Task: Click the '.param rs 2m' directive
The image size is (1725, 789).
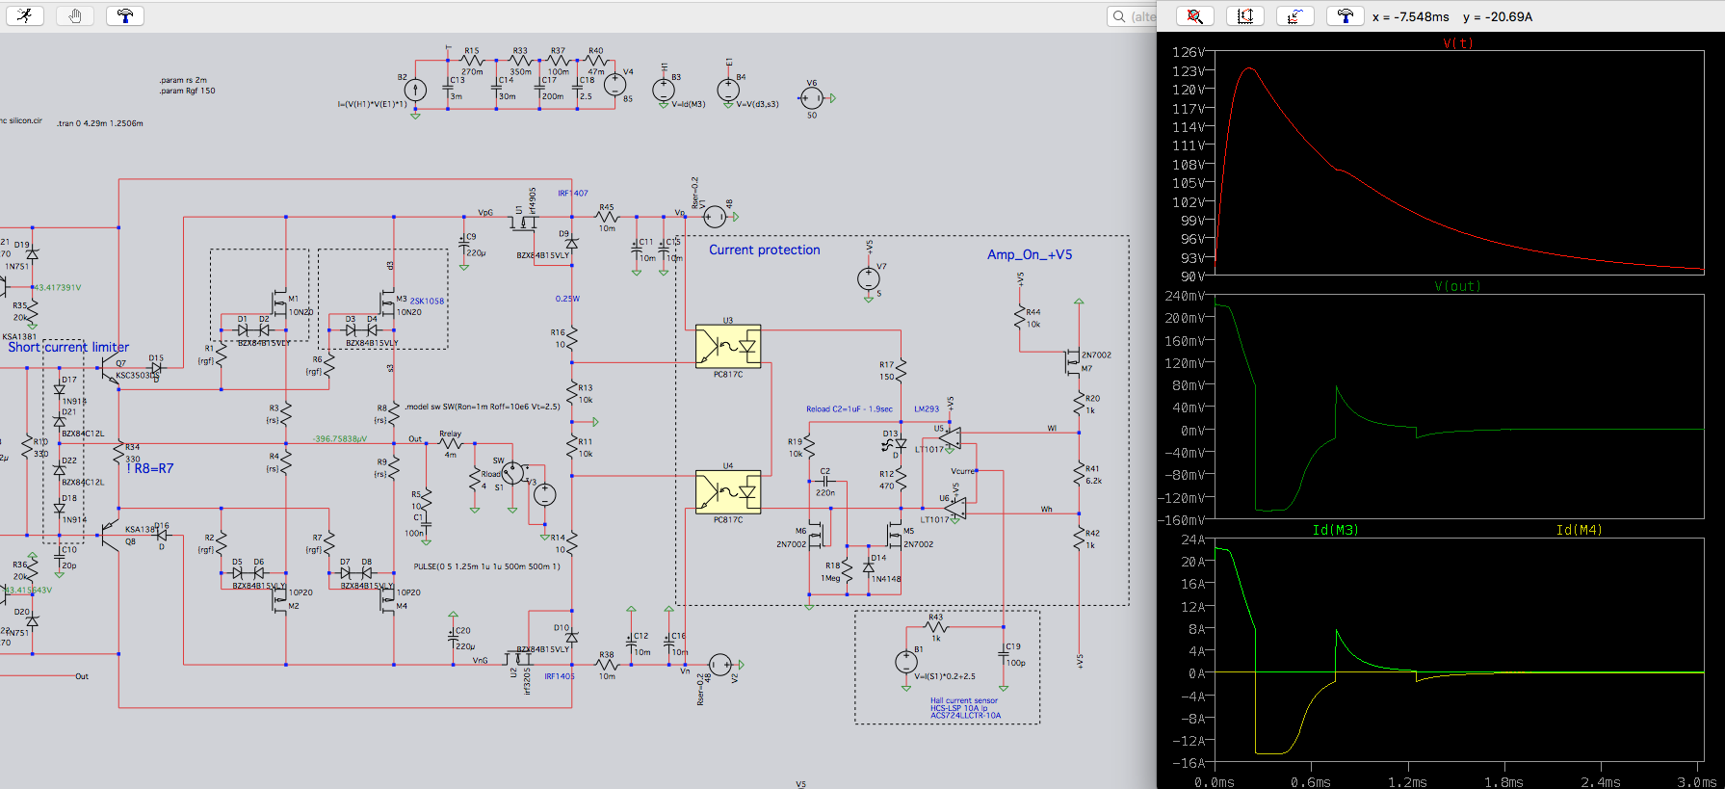Action: (183, 80)
